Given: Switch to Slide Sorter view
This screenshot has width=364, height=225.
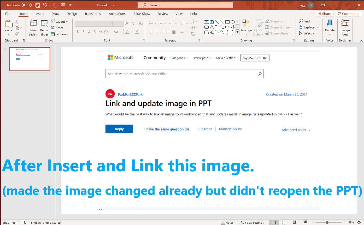Looking at the screenshot, I should point(284,223).
